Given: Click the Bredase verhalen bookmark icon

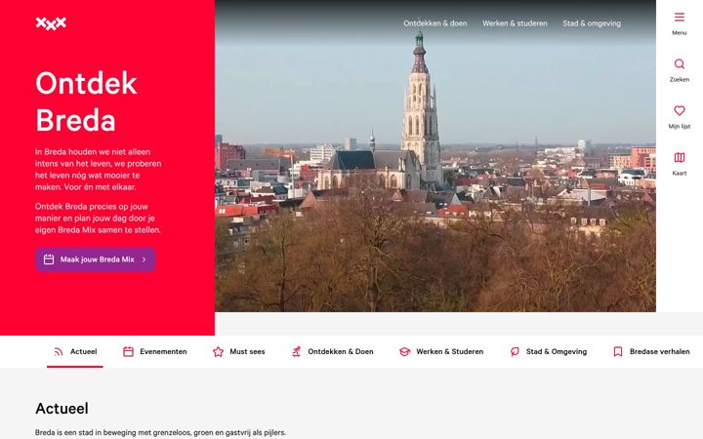Looking at the screenshot, I should click(x=618, y=351).
